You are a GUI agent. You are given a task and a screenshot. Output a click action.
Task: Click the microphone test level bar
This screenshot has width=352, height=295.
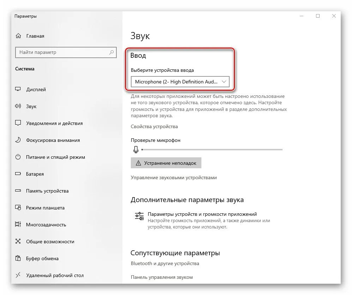[x=212, y=149]
